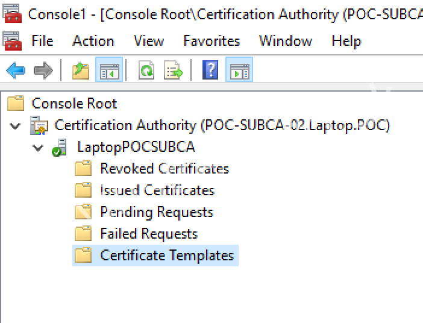Click the Refresh toolbar icon
The image size is (423, 323).
click(146, 71)
